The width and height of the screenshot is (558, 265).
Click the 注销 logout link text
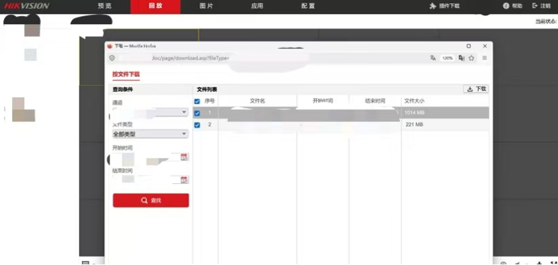(545, 6)
